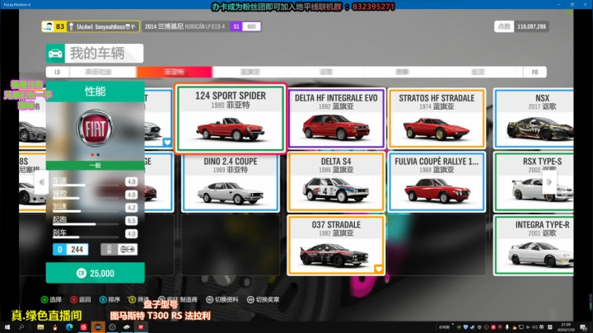Click the right page arrow of car grid

coord(549,182)
